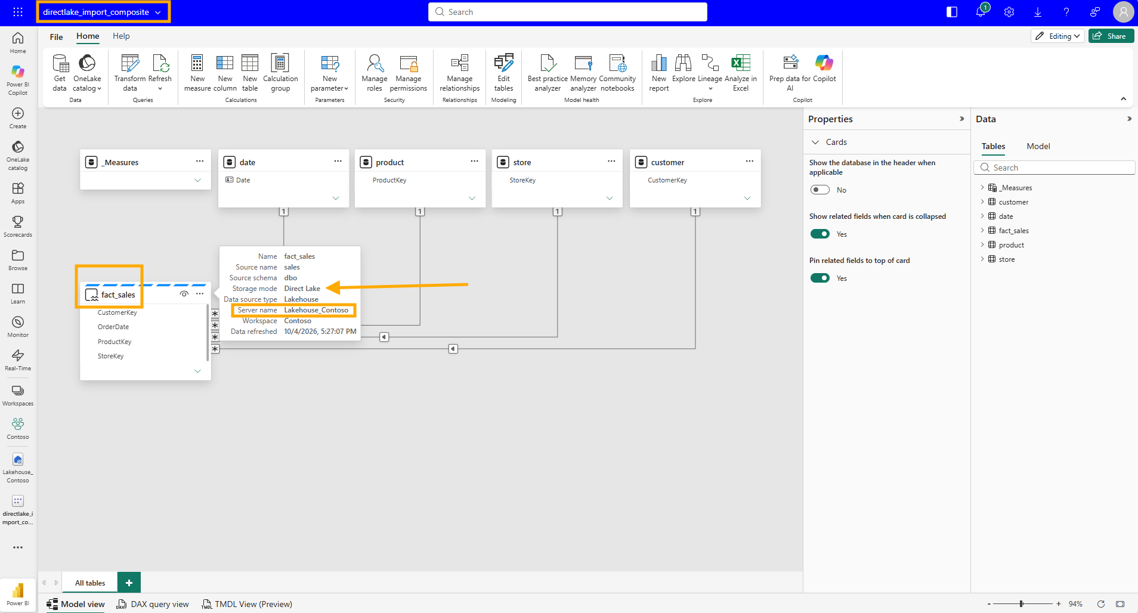Expand the customer table in Data pane
The height and width of the screenshot is (613, 1138).
click(982, 202)
